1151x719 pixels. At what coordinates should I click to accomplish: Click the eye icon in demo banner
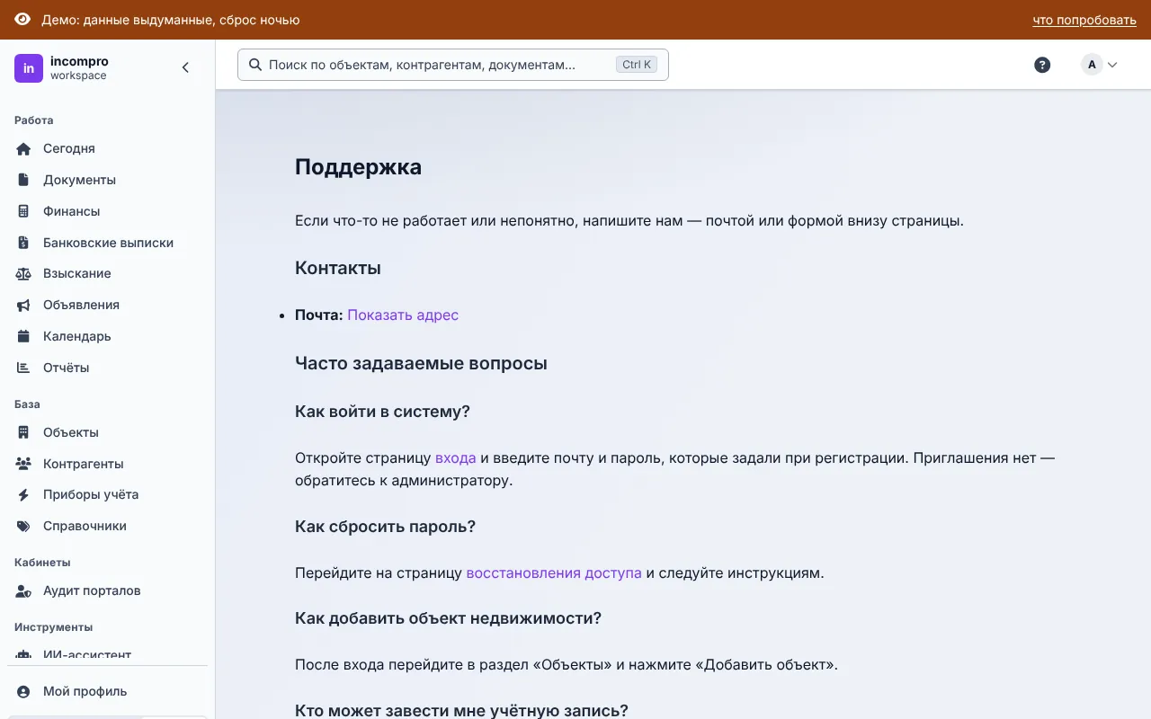22,20
